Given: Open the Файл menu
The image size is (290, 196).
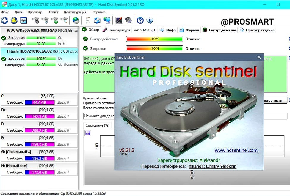Looking at the screenshot, I should pos(5,12).
